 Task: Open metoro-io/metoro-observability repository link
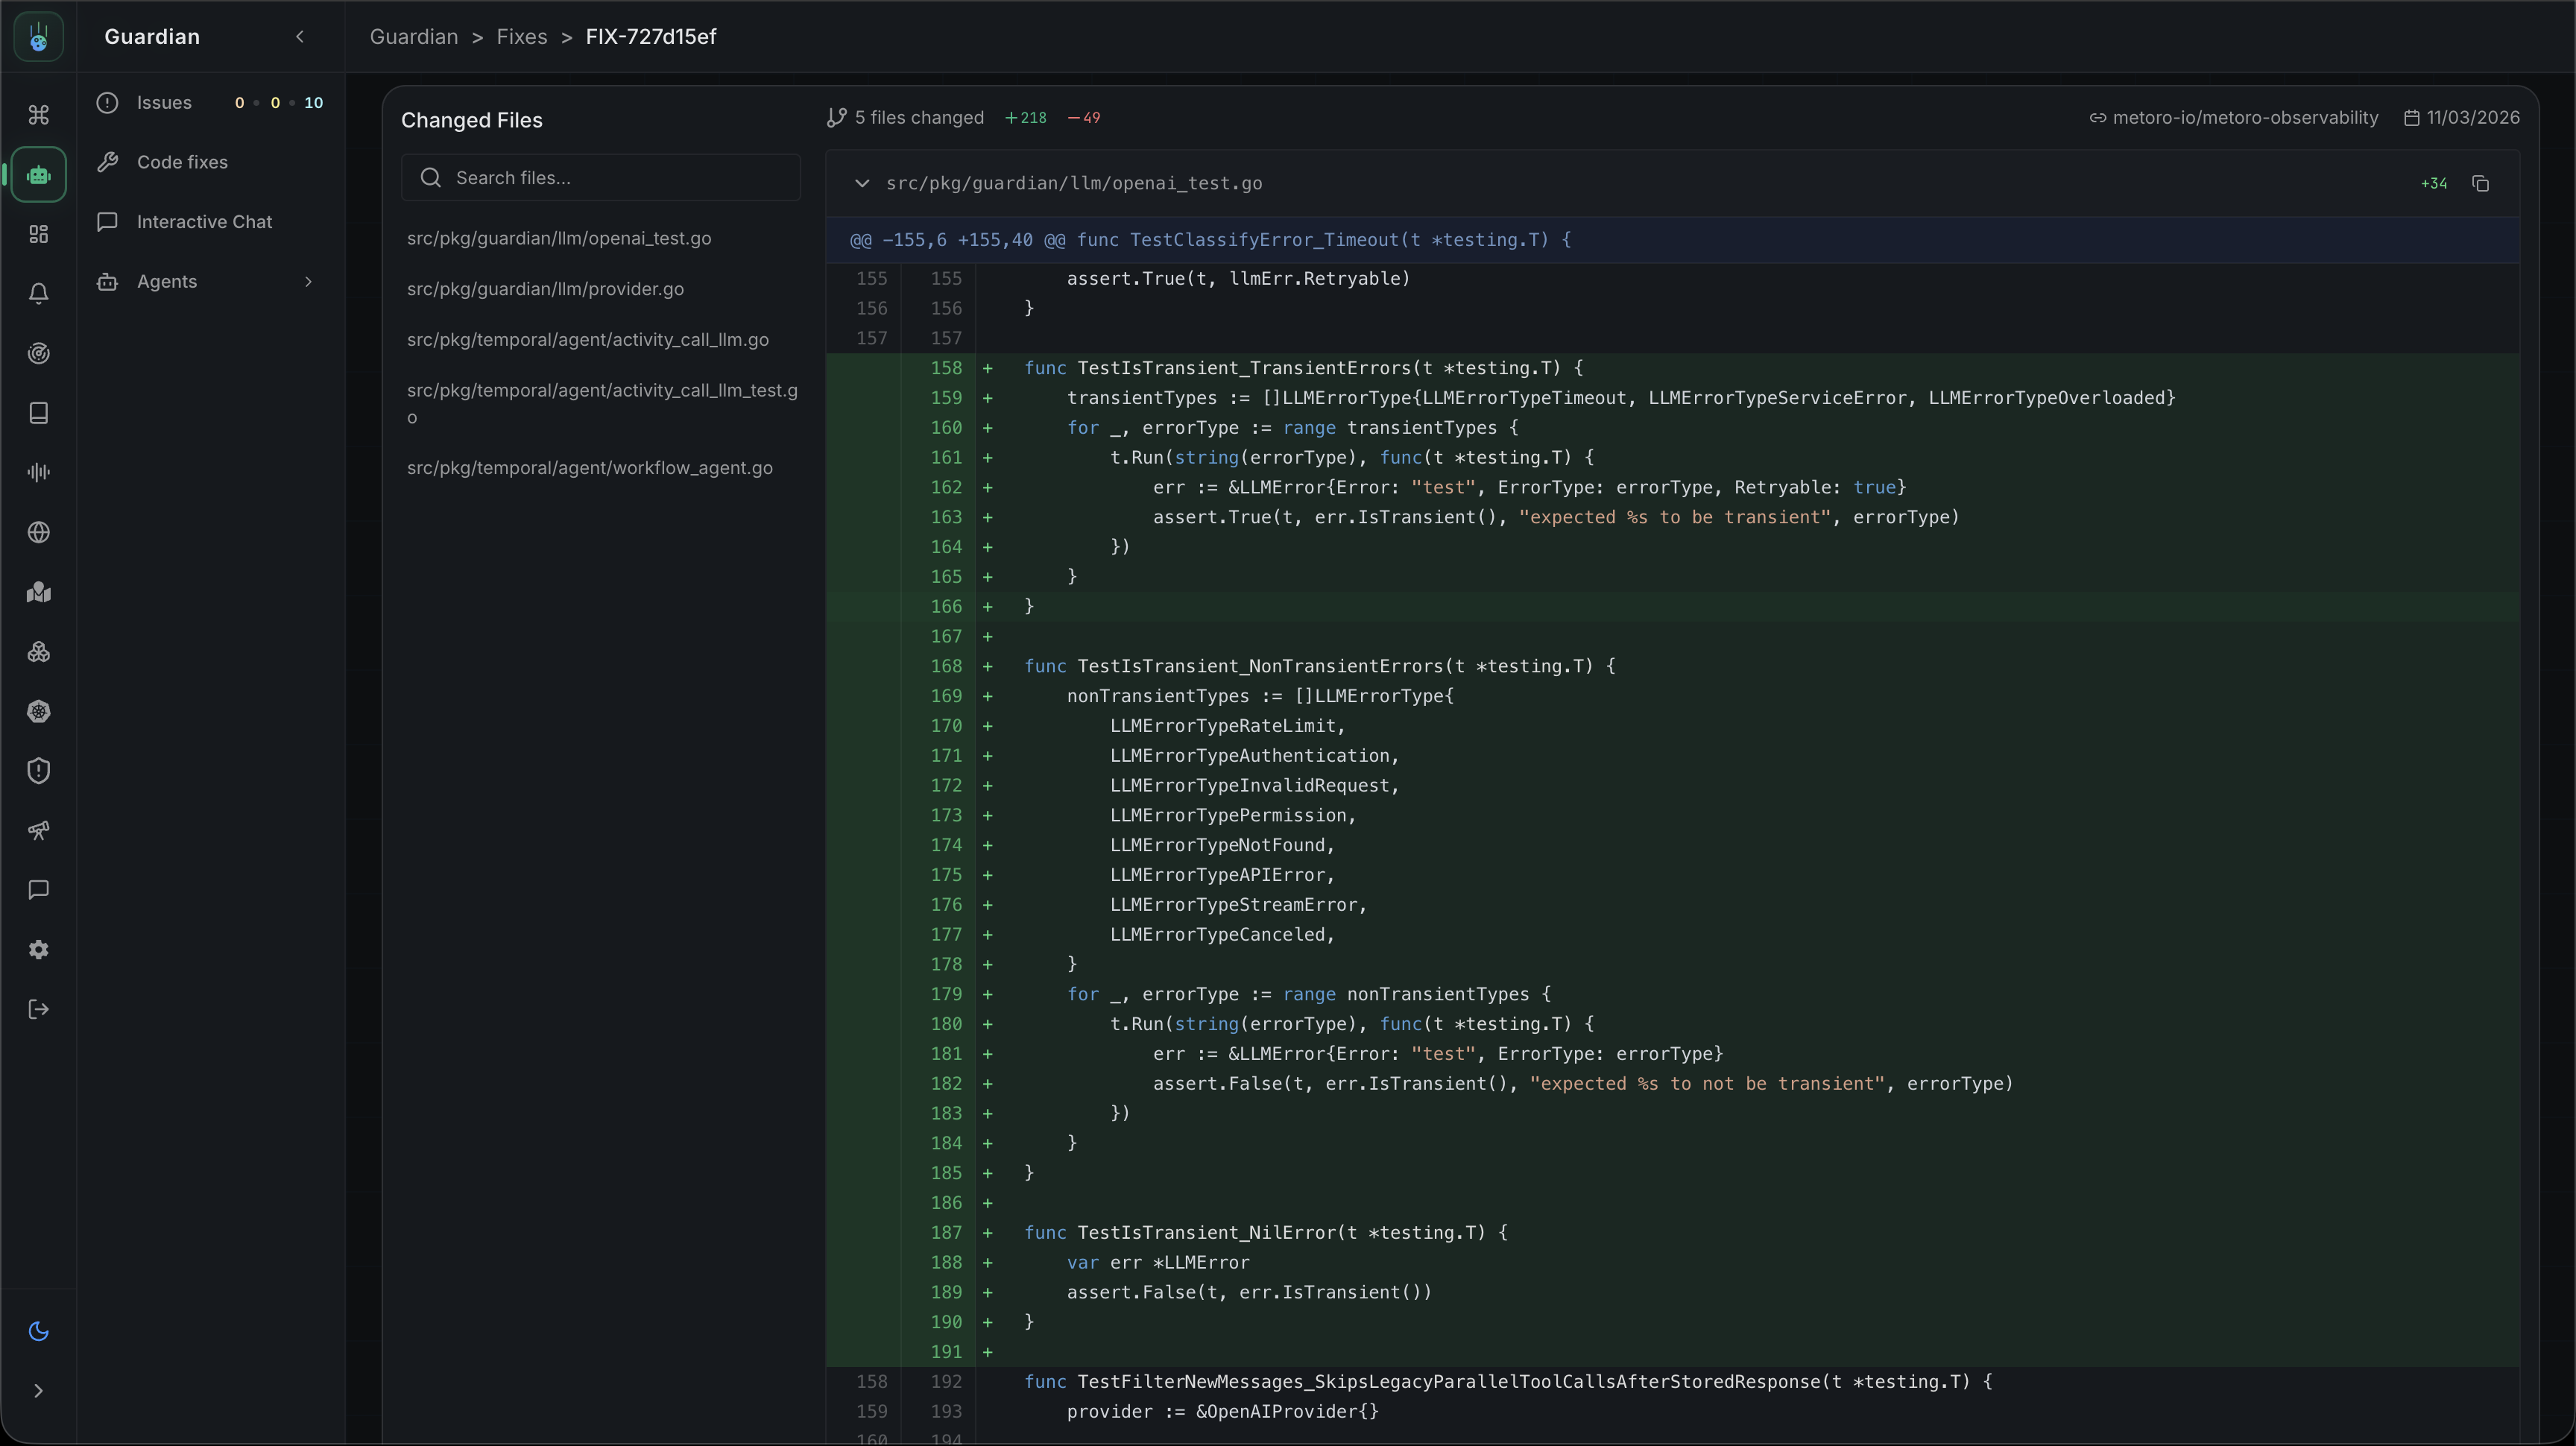2244,118
